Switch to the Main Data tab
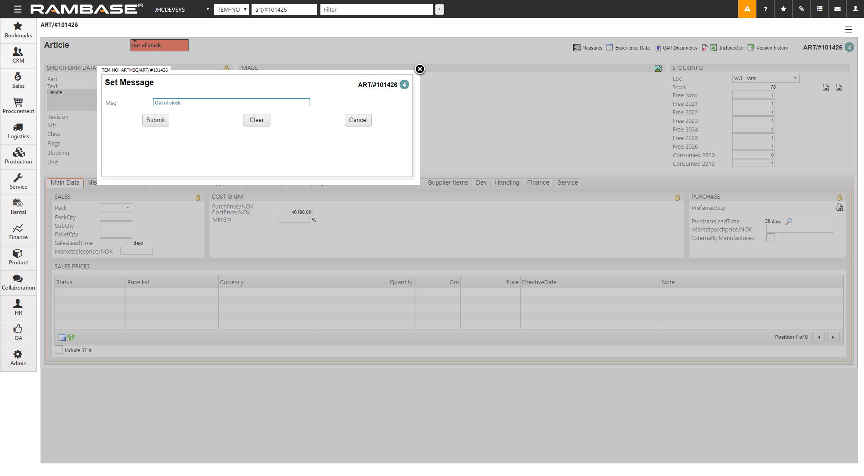This screenshot has width=864, height=476. pyautogui.click(x=65, y=182)
